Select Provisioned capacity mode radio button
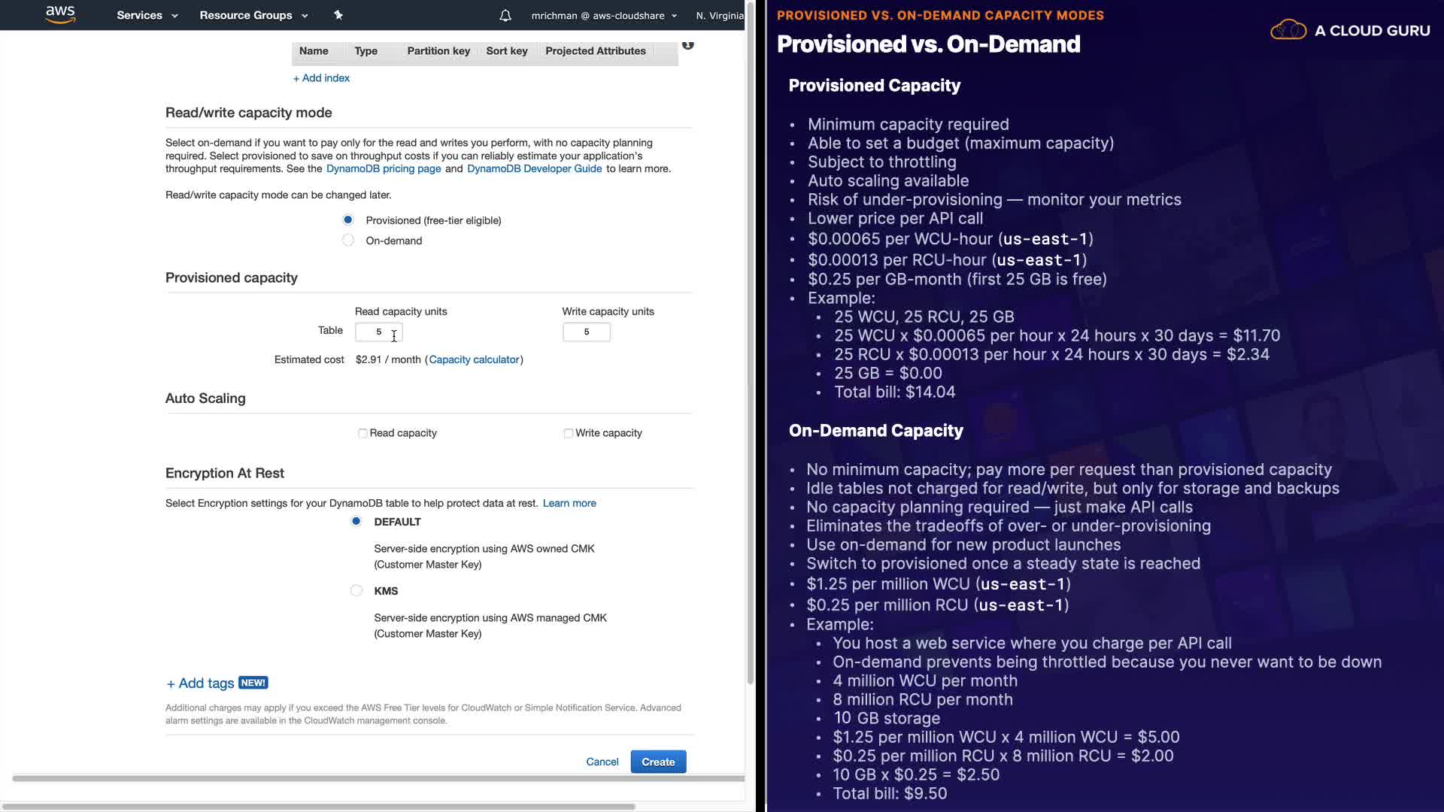The height and width of the screenshot is (812, 1444). (x=348, y=220)
